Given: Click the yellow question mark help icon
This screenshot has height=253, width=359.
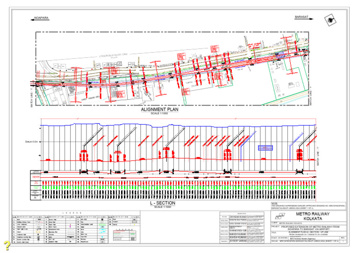Looking at the screenshot, I should pos(7,246).
